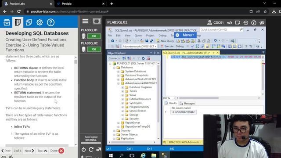Open the View menu in SSMS
281x158 pixels.
click(128, 36)
